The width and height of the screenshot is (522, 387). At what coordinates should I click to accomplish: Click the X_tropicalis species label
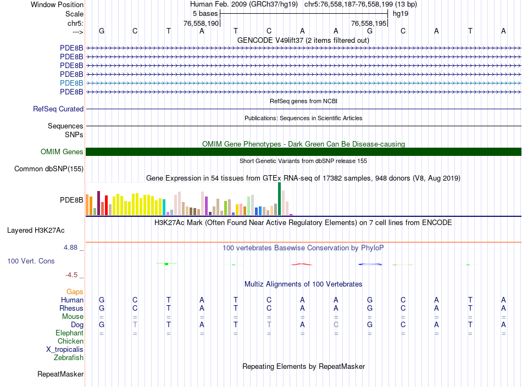tap(65, 350)
